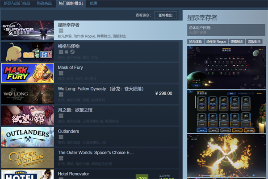
Task: Click the 清版射击 tag in the preview panel
Action: point(254,42)
